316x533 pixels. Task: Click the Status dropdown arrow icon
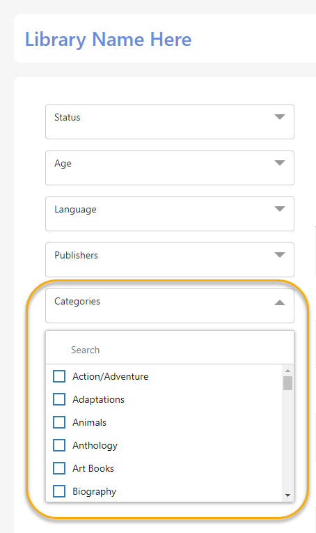(x=279, y=117)
